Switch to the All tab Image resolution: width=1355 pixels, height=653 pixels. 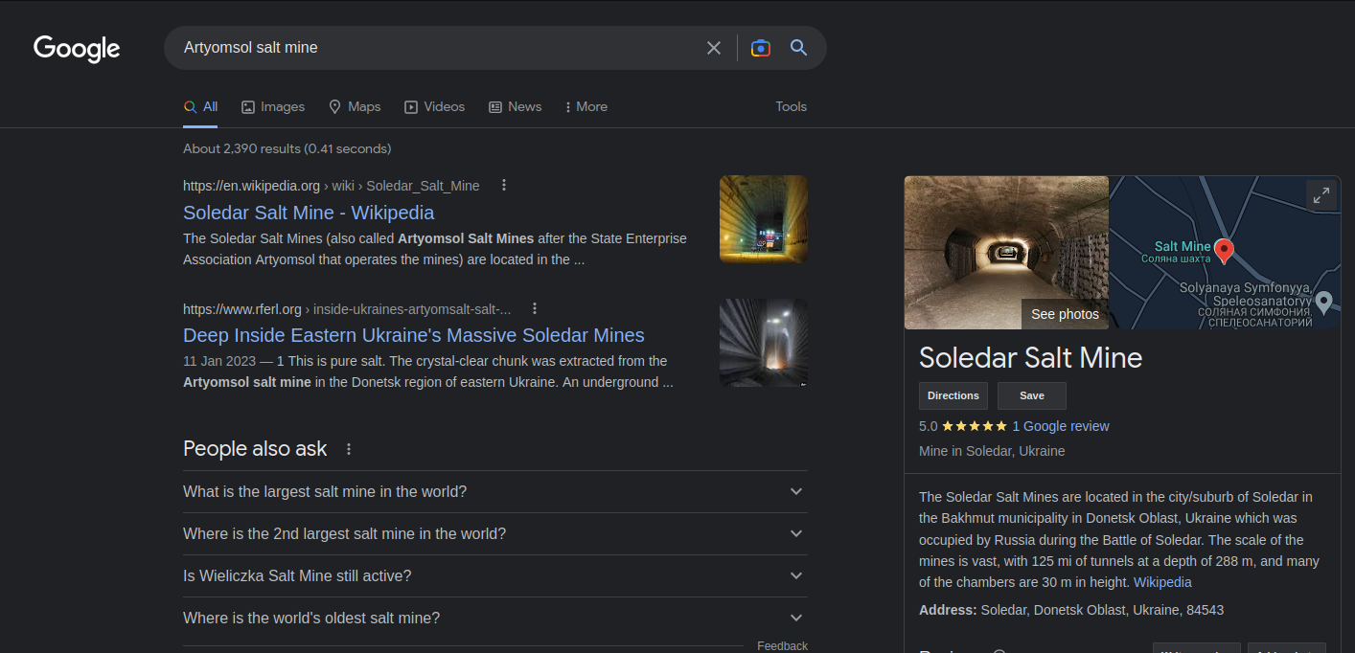pyautogui.click(x=200, y=107)
